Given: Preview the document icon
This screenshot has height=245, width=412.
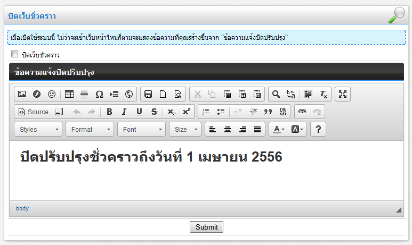Looking at the screenshot, I should pyautogui.click(x=178, y=94).
